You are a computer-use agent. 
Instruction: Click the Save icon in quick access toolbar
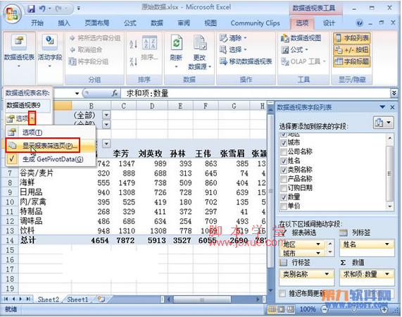31,8
